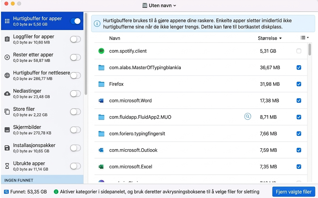The image size is (318, 198).
Task: Select the Skjermbilder category
Action: 42,130
